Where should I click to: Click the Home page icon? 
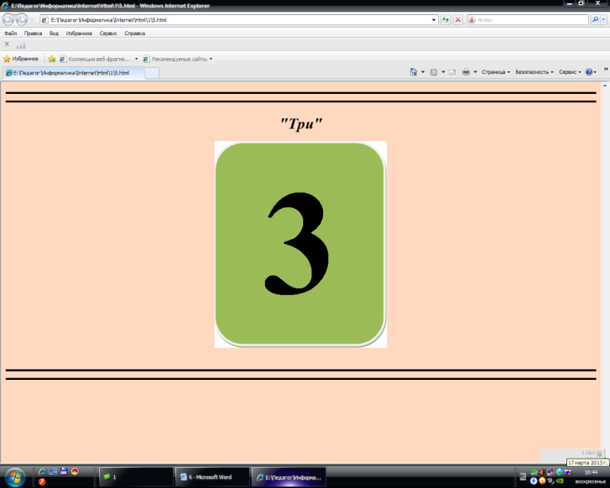(413, 72)
